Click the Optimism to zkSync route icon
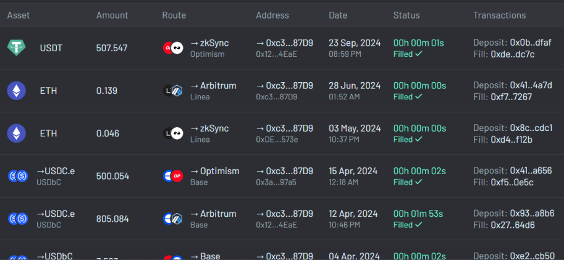Screen dimensions: 564x260 173,48
